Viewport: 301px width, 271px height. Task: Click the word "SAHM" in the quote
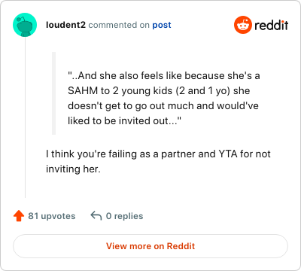(x=83, y=90)
